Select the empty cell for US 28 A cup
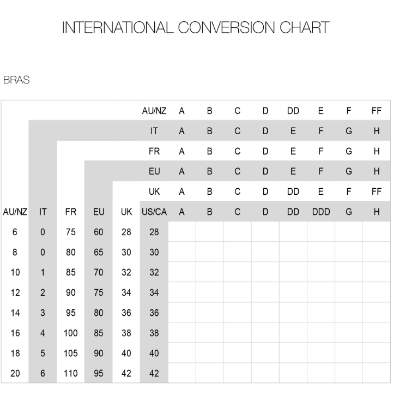This screenshot has height=395, width=393. tap(182, 231)
